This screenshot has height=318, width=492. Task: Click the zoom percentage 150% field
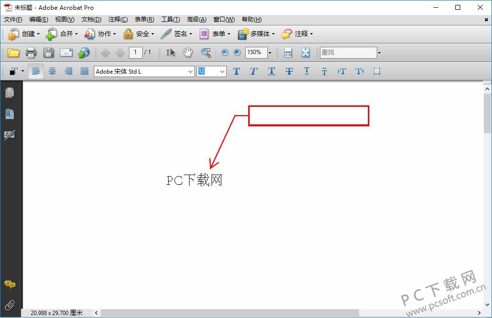257,52
